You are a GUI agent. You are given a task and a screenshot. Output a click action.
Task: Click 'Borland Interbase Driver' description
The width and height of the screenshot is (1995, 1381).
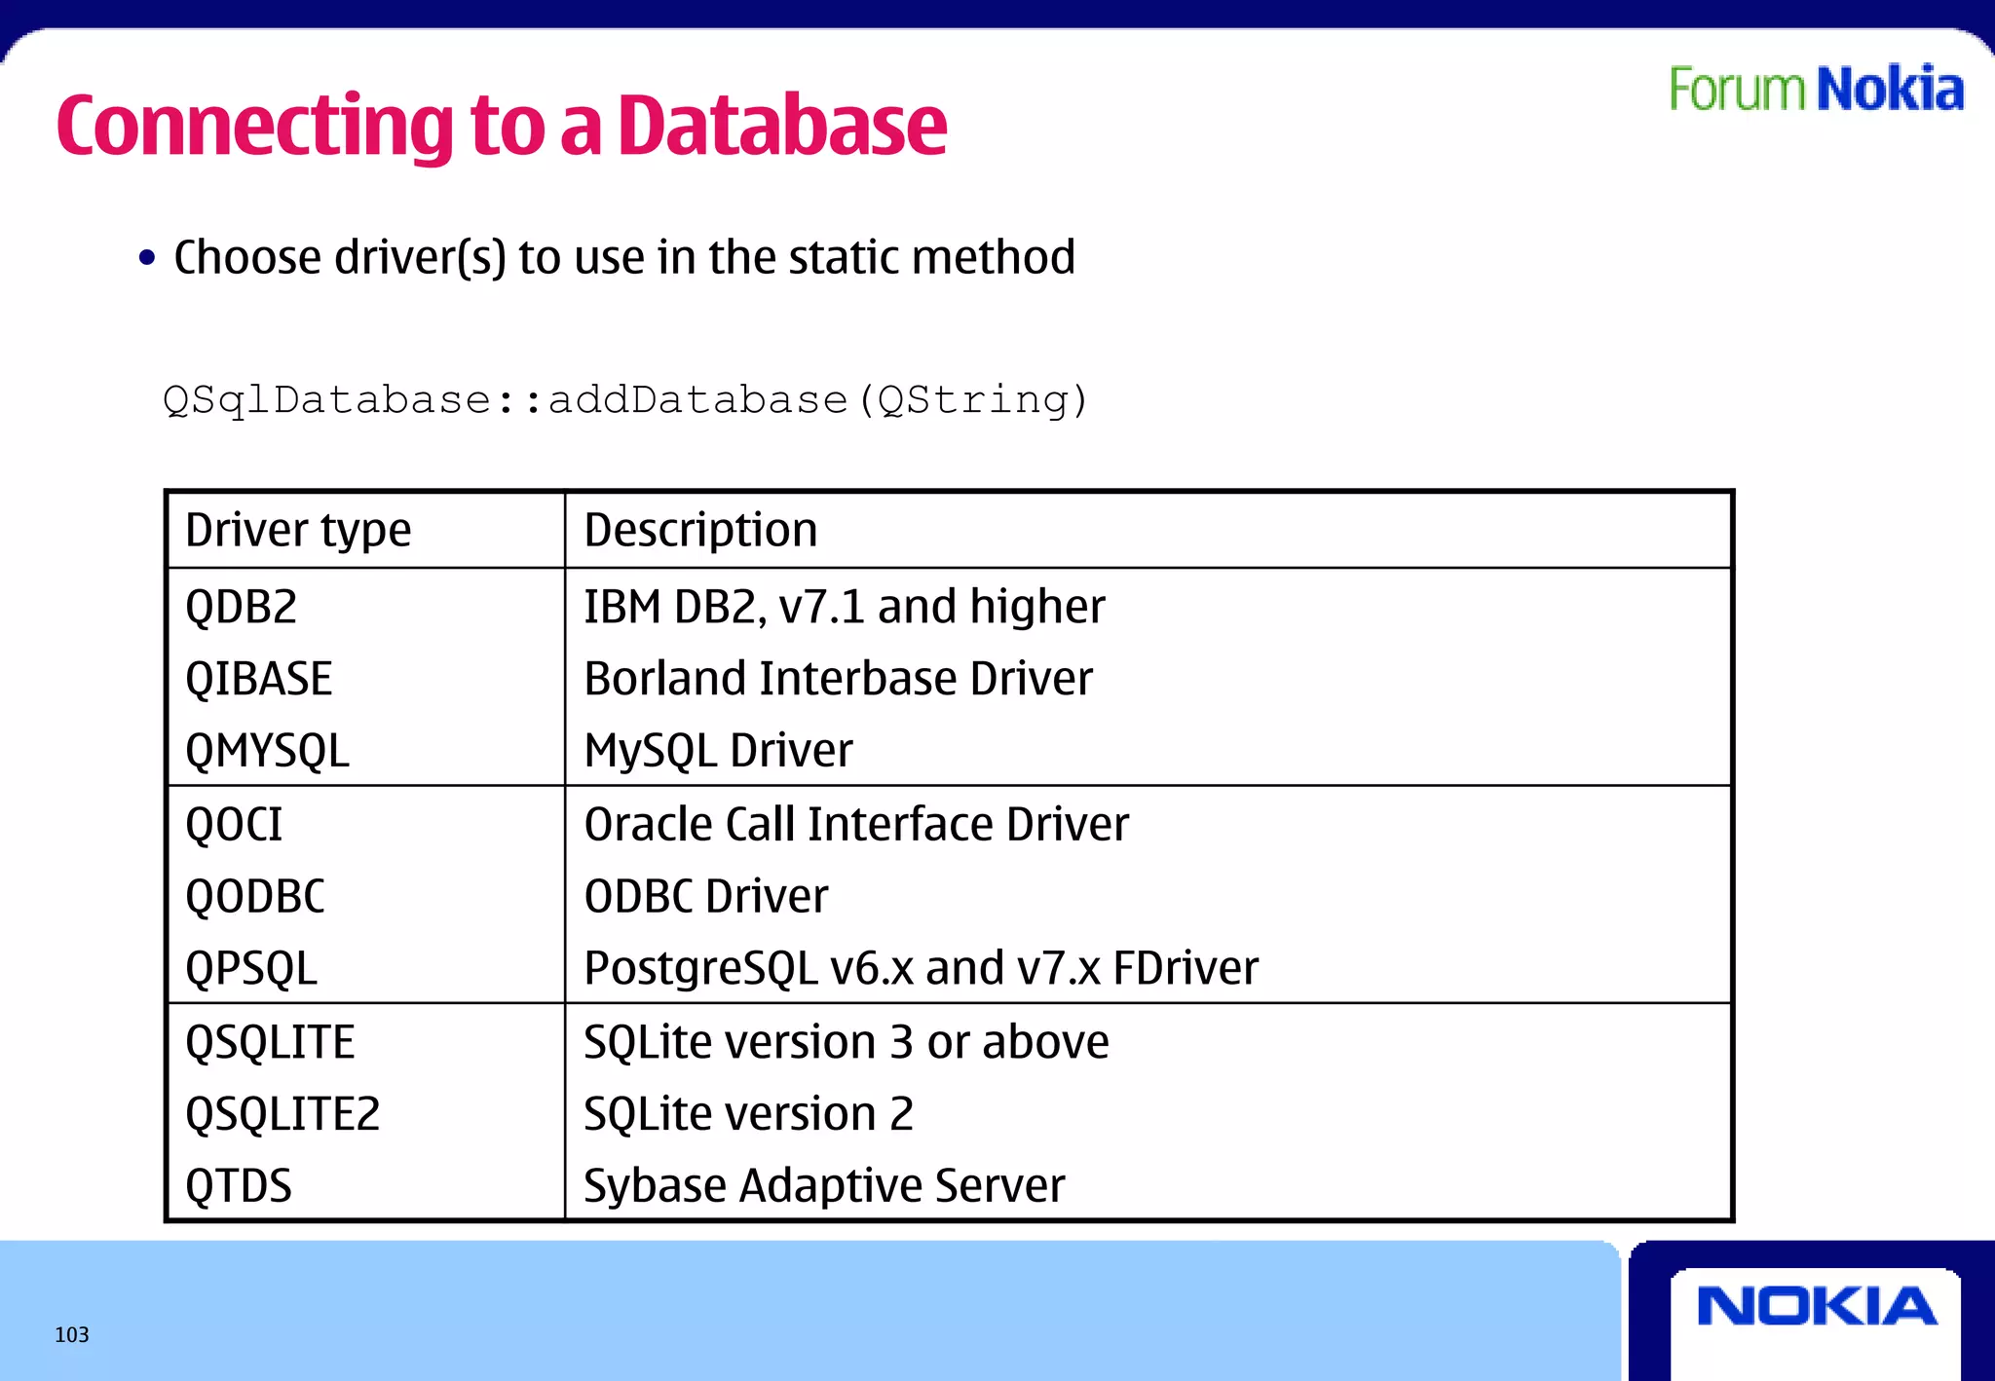[839, 679]
